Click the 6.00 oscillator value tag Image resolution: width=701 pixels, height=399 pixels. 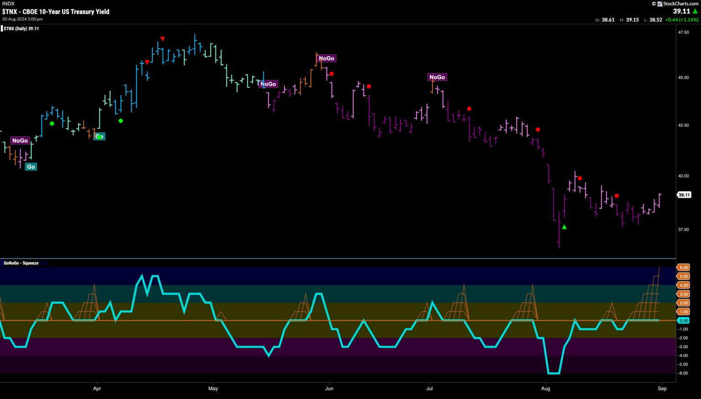click(684, 267)
